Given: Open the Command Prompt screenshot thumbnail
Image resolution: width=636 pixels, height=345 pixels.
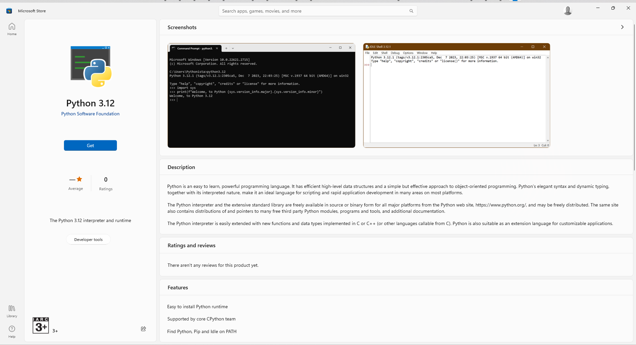Looking at the screenshot, I should pos(261,95).
